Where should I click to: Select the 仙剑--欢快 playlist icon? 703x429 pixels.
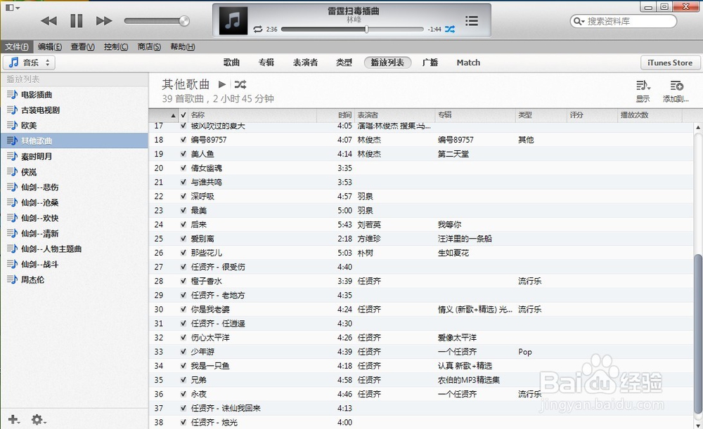[x=12, y=218]
